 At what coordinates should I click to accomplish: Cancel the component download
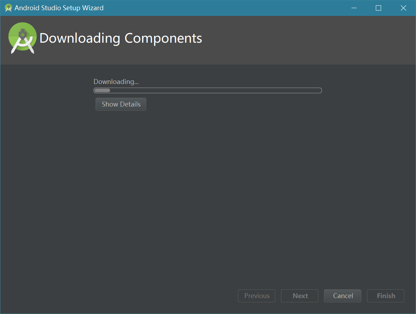tap(343, 296)
